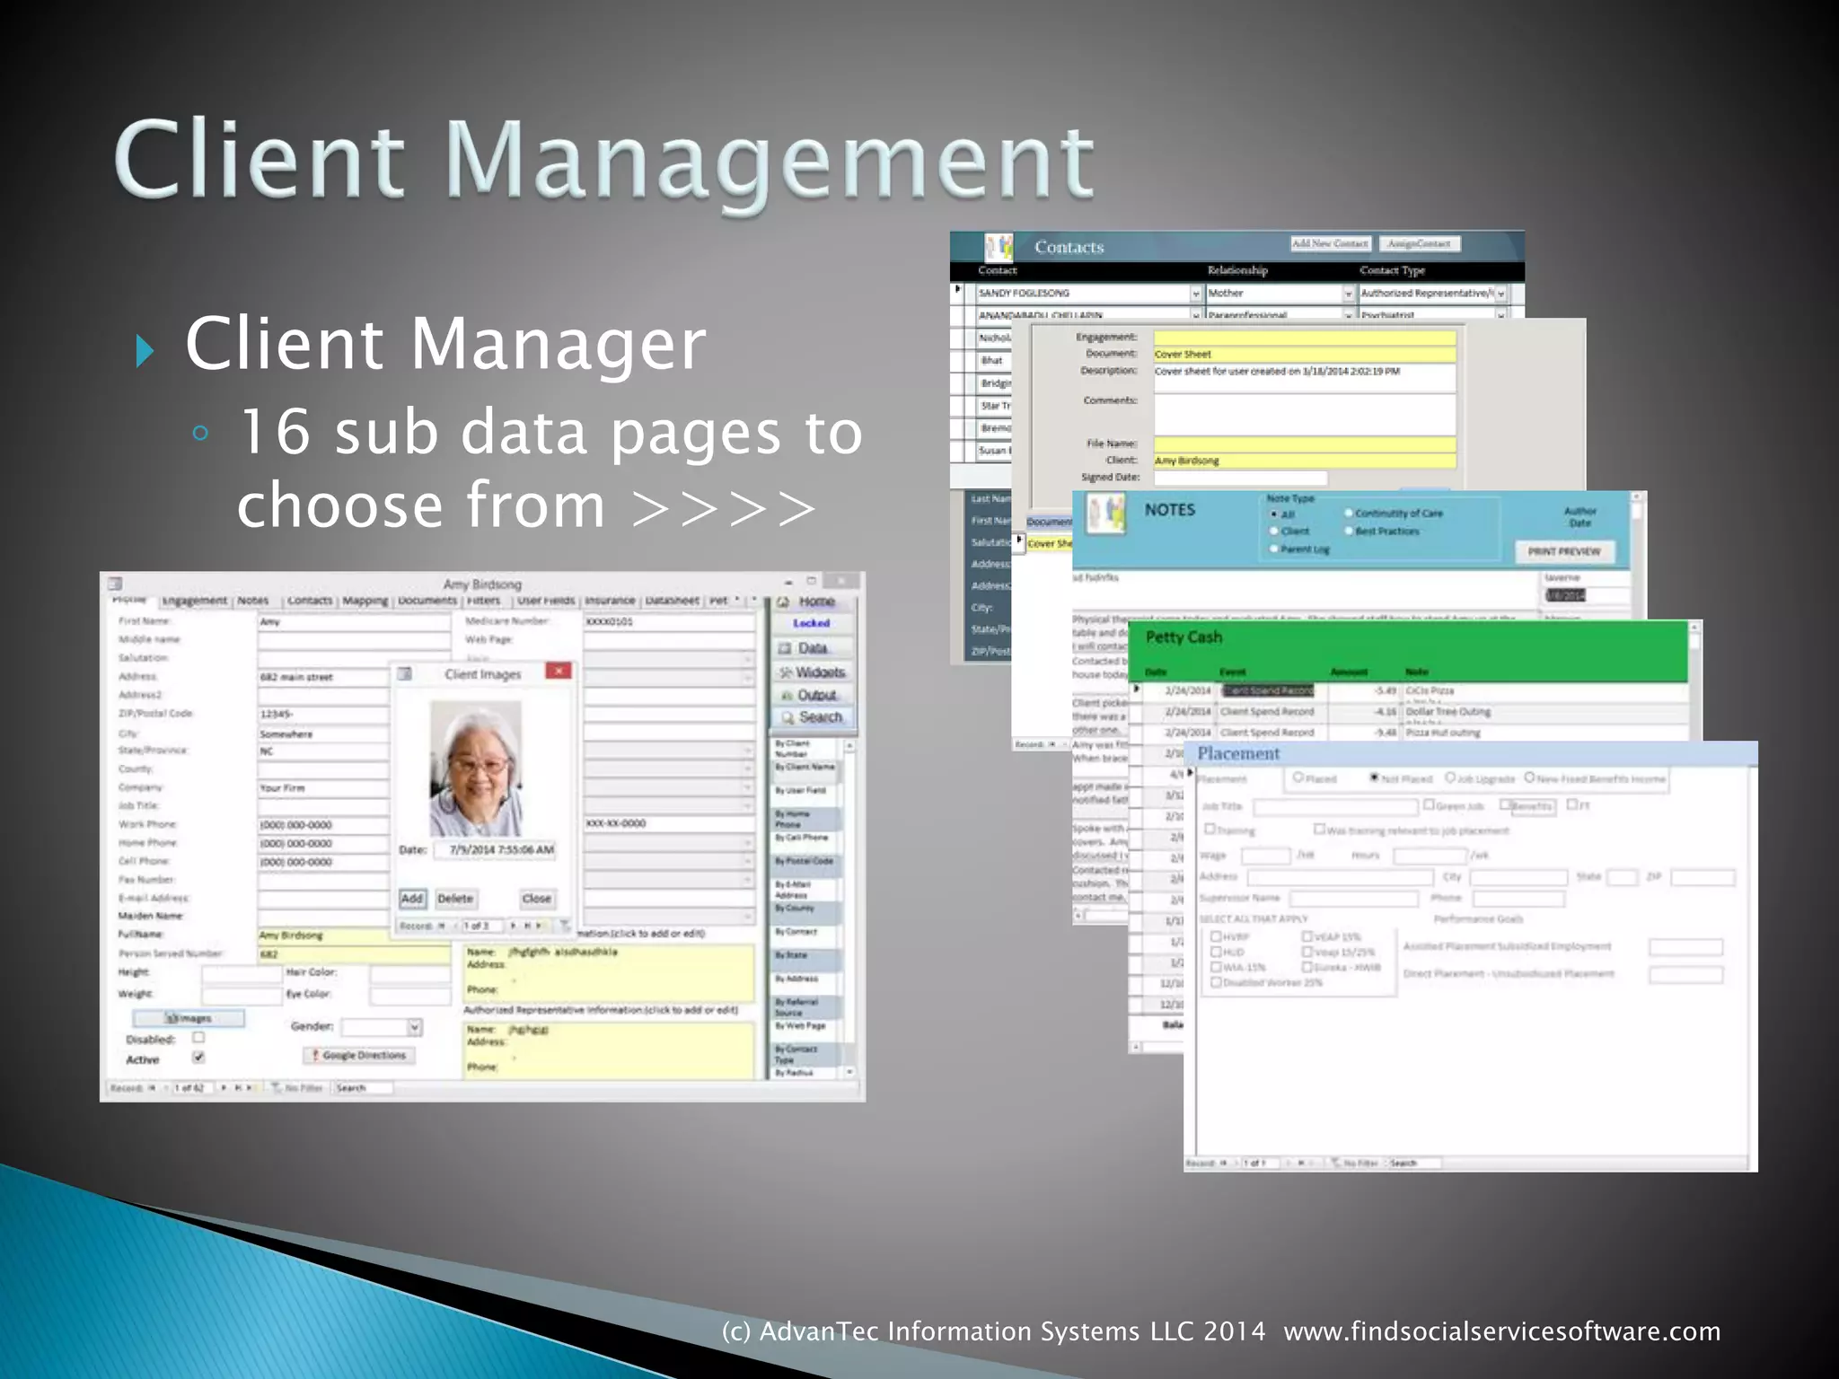Click the First Name field containing Amy
Image resolution: width=1839 pixels, height=1379 pixels.
[354, 621]
